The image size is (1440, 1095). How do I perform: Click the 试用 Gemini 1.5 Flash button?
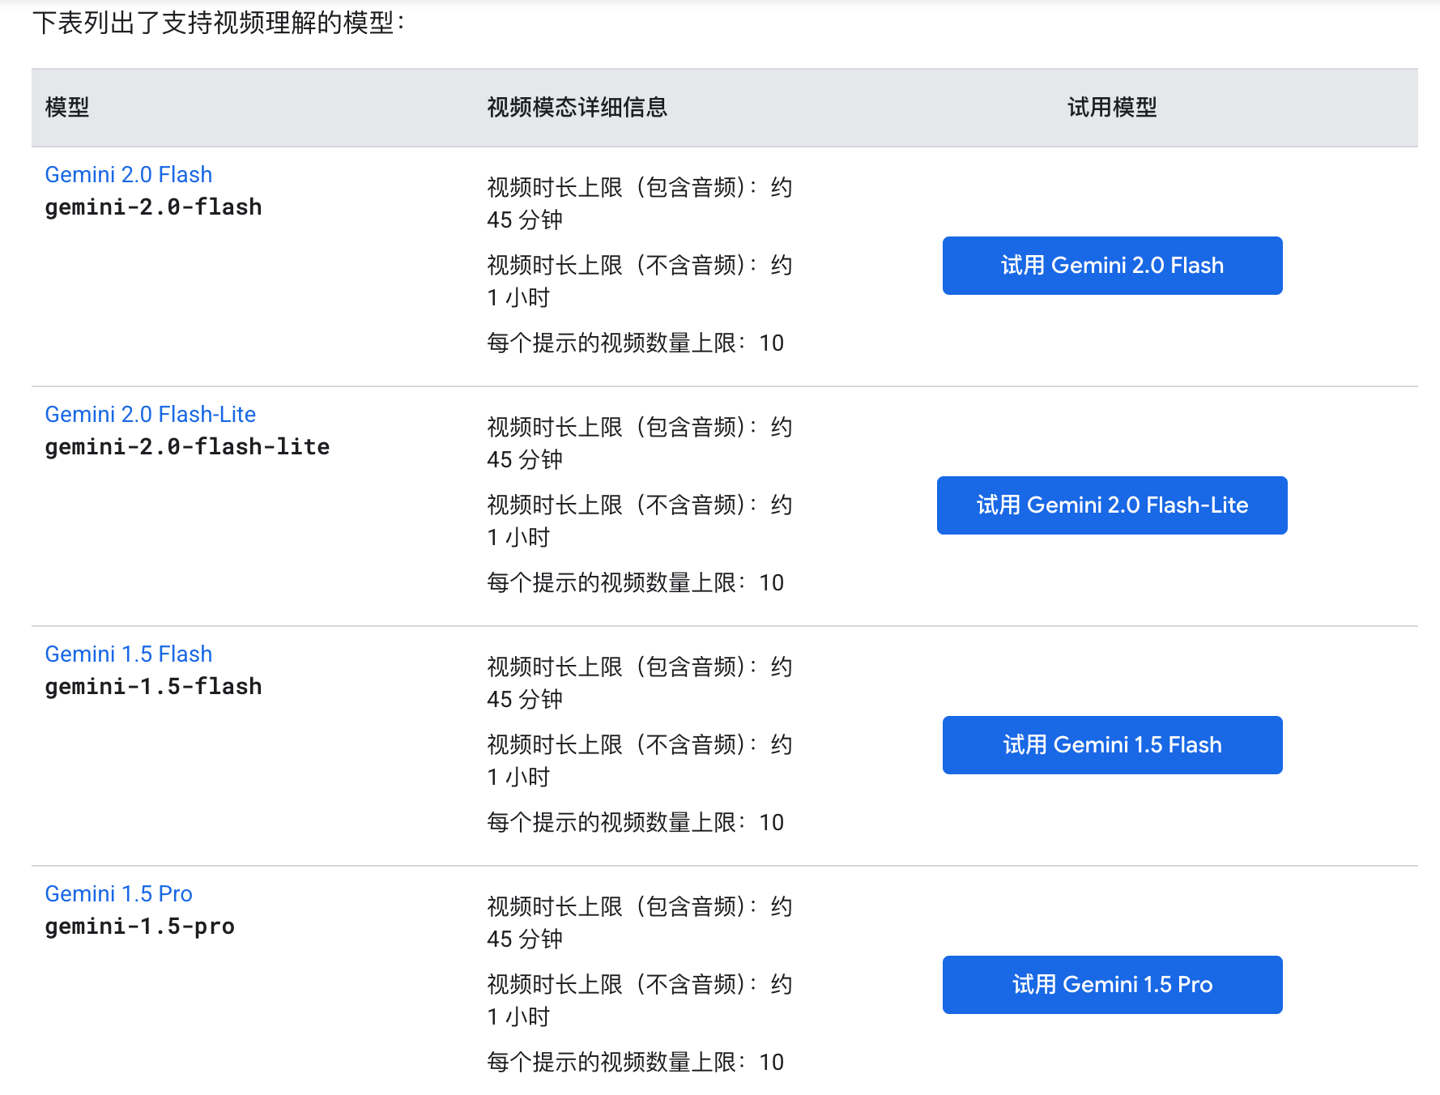point(1112,745)
